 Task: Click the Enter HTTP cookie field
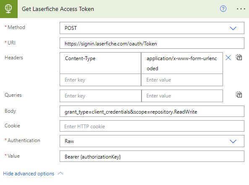point(152,126)
